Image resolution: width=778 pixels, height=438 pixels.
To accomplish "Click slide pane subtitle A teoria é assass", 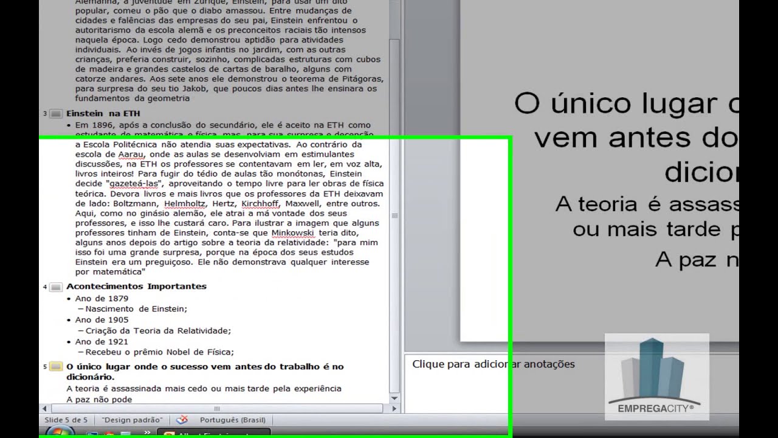I will click(x=647, y=204).
